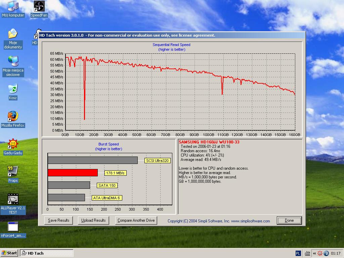Viewport: 344px width, 258px height.
Task: Select the partly hidden HD shortcut icon
Action: (36, 37)
